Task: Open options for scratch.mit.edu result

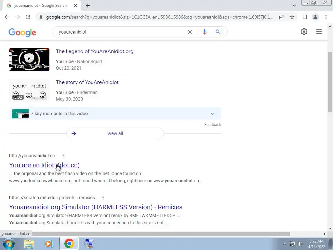Action: (103, 198)
